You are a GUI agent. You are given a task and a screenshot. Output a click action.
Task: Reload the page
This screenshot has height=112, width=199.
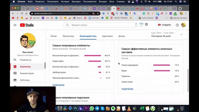tap(22, 13)
